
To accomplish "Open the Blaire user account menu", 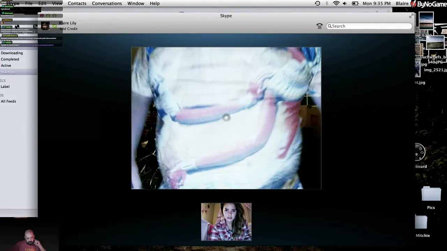I will pos(402,3).
